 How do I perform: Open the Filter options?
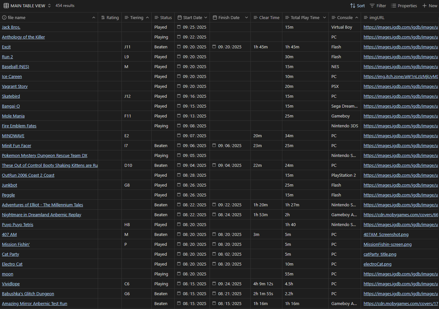click(x=378, y=6)
